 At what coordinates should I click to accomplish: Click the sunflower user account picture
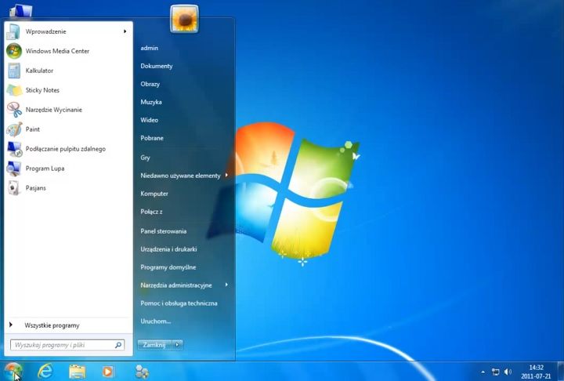tap(184, 19)
